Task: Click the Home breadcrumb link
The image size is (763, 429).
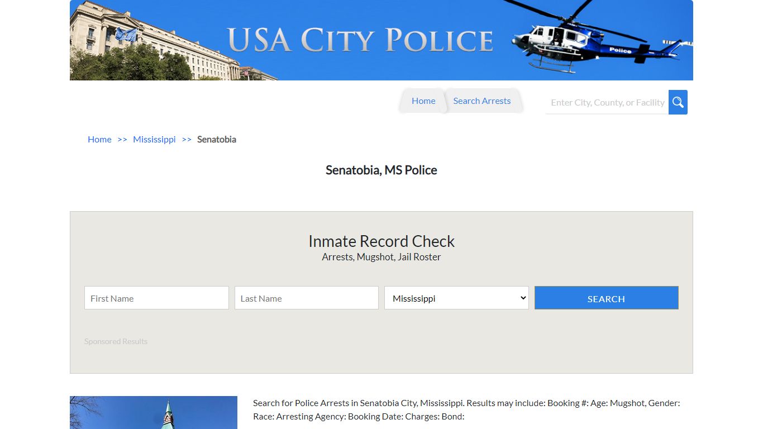Action: pyautogui.click(x=99, y=139)
